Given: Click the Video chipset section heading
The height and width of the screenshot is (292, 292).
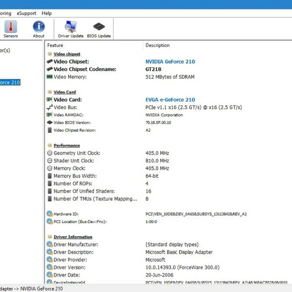Looking at the screenshot, I should (x=67, y=54).
